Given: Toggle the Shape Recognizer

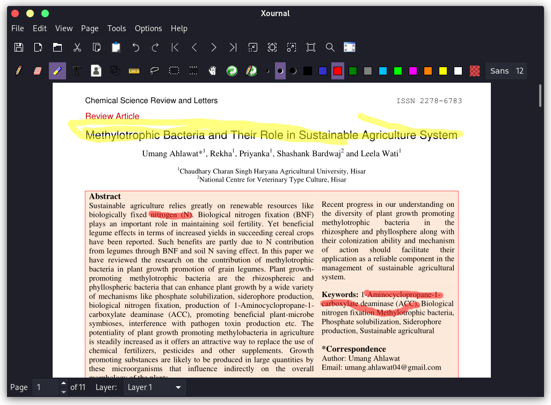Looking at the screenshot, I should pyautogui.click(x=115, y=71).
